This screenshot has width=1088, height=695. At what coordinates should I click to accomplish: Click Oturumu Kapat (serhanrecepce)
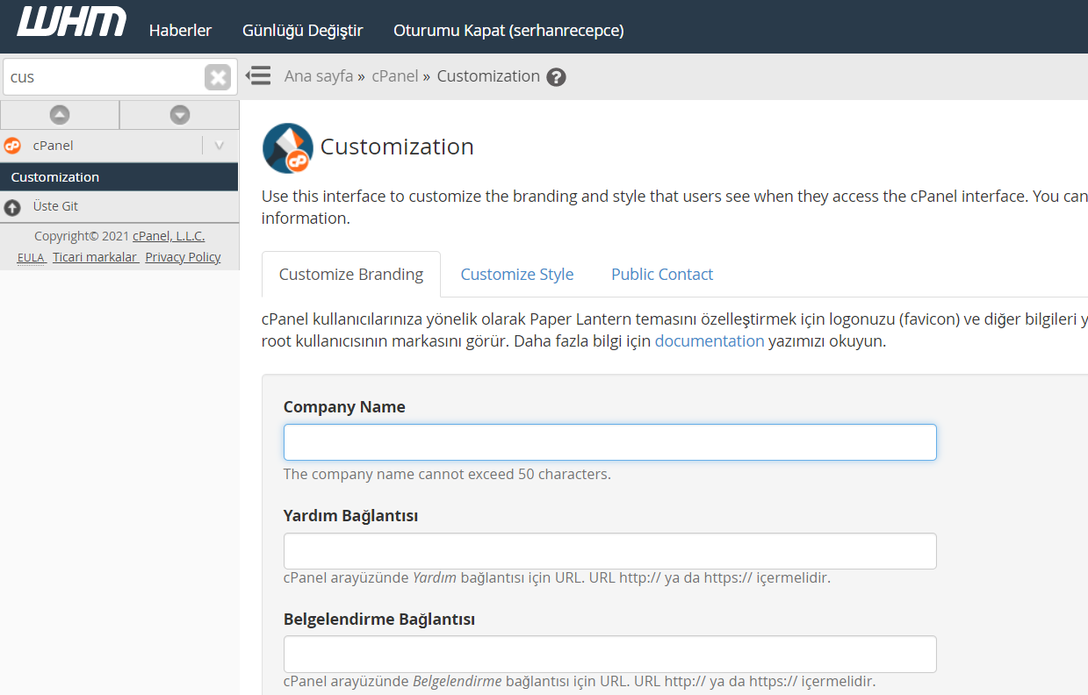(x=508, y=30)
